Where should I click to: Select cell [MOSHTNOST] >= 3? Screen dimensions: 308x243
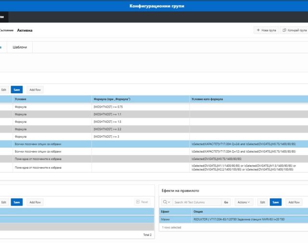click(141, 136)
